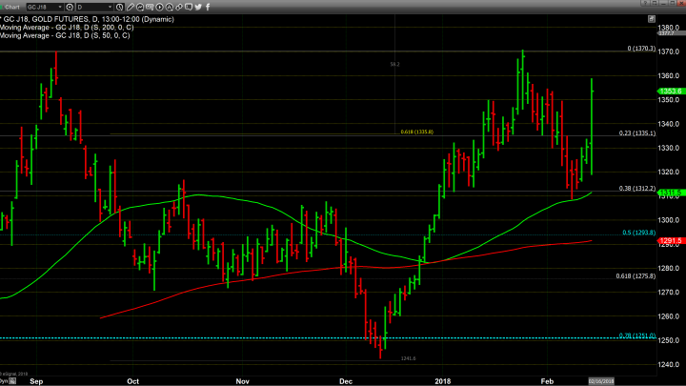Click the speech bubble note icon

[x=189, y=8]
